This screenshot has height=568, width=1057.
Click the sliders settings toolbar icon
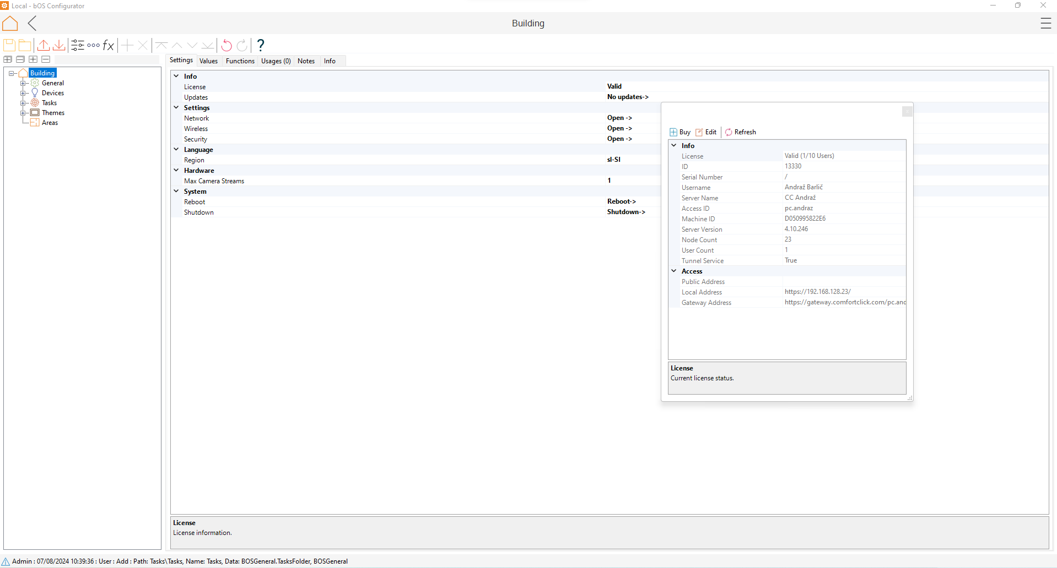tap(78, 45)
